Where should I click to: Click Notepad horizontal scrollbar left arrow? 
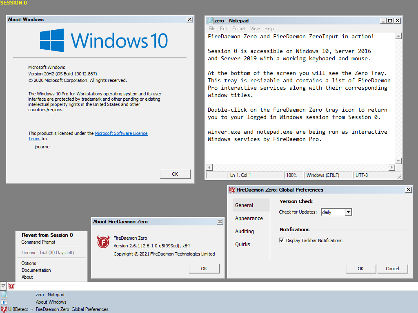coord(209,167)
